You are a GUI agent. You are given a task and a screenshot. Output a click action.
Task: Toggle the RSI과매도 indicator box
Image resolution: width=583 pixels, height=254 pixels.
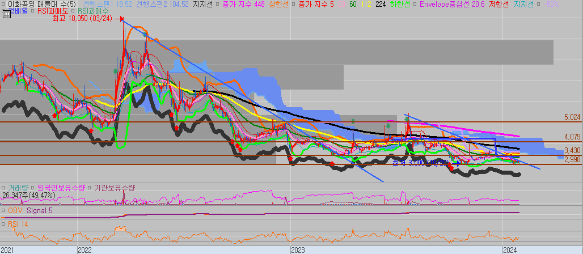coord(33,11)
